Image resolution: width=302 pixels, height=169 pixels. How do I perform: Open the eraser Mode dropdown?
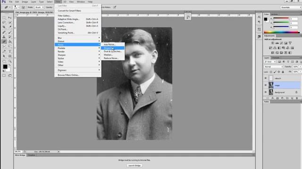[39, 8]
